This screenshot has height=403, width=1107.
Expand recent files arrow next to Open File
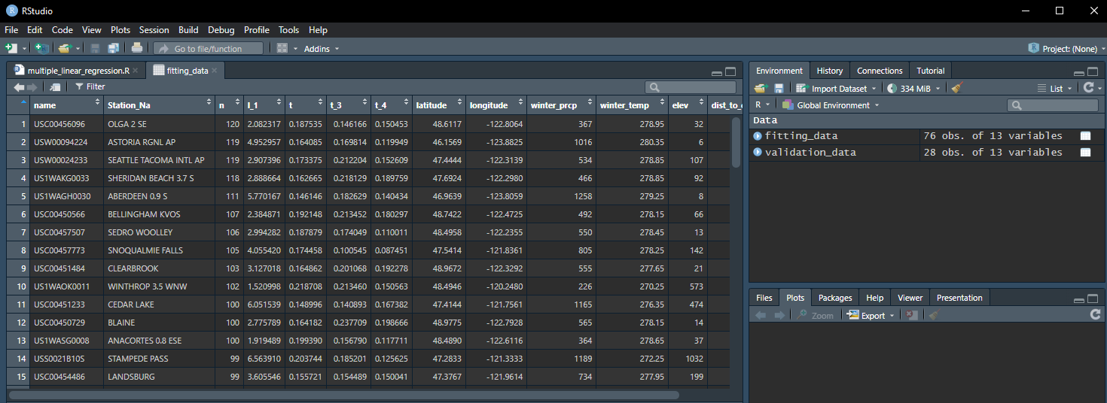pos(78,49)
